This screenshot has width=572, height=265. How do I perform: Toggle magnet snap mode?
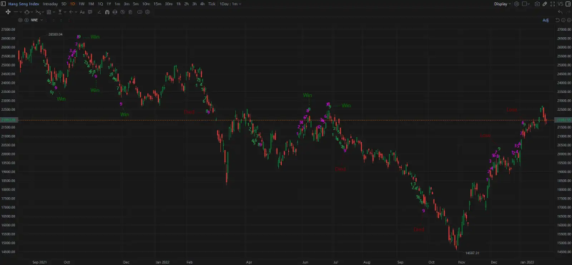click(107, 12)
